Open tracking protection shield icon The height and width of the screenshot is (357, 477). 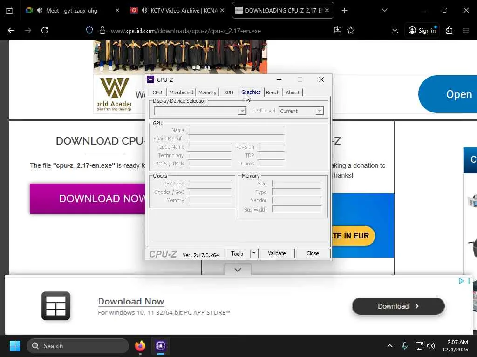89,30
